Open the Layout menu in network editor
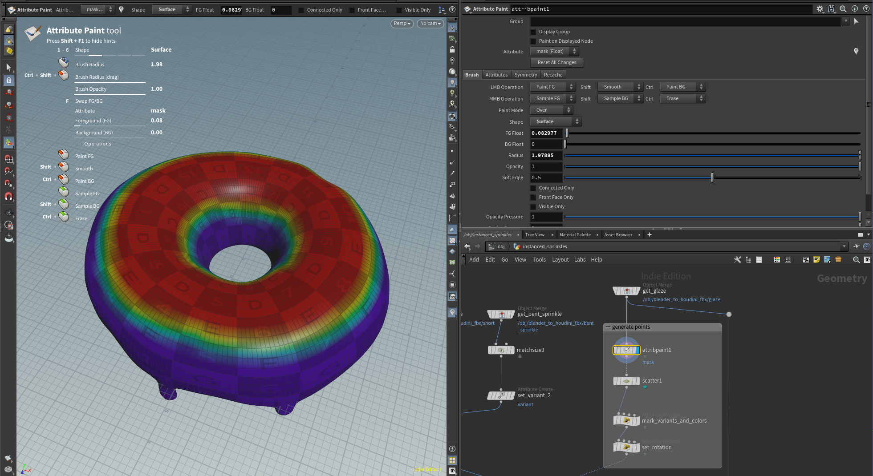The width and height of the screenshot is (873, 476). coord(560,260)
